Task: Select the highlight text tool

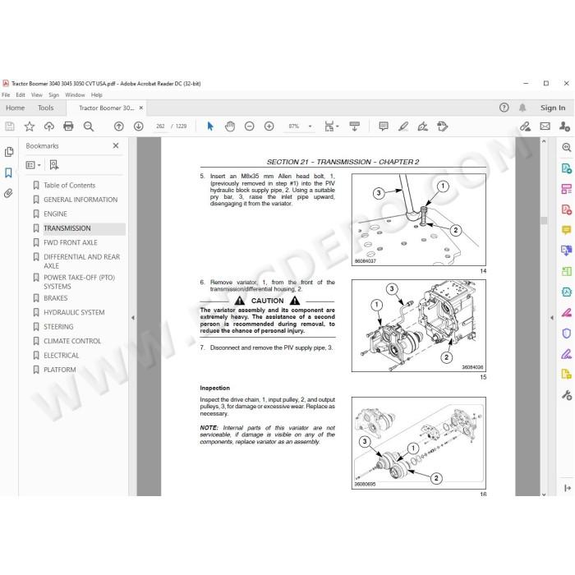Action: 403,126
